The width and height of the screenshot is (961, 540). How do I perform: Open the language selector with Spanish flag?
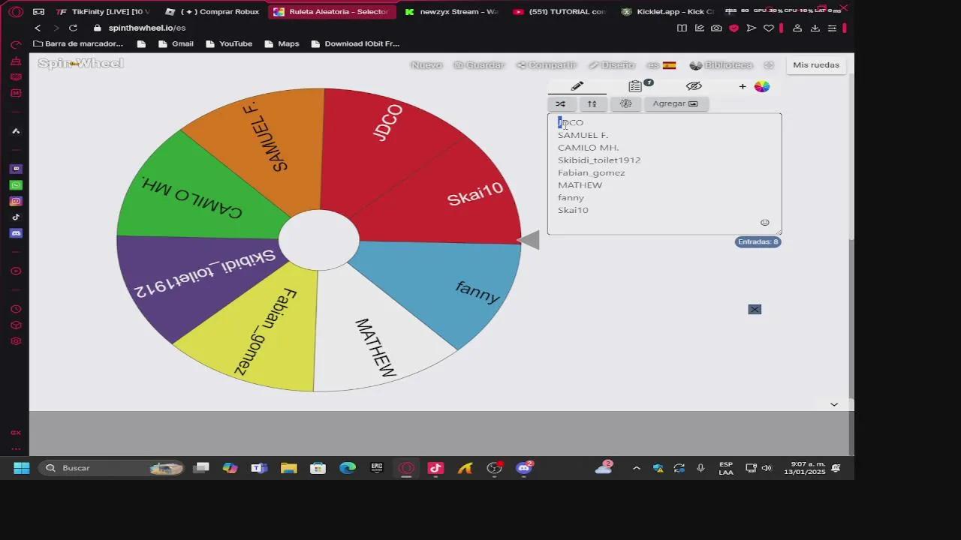(x=662, y=65)
